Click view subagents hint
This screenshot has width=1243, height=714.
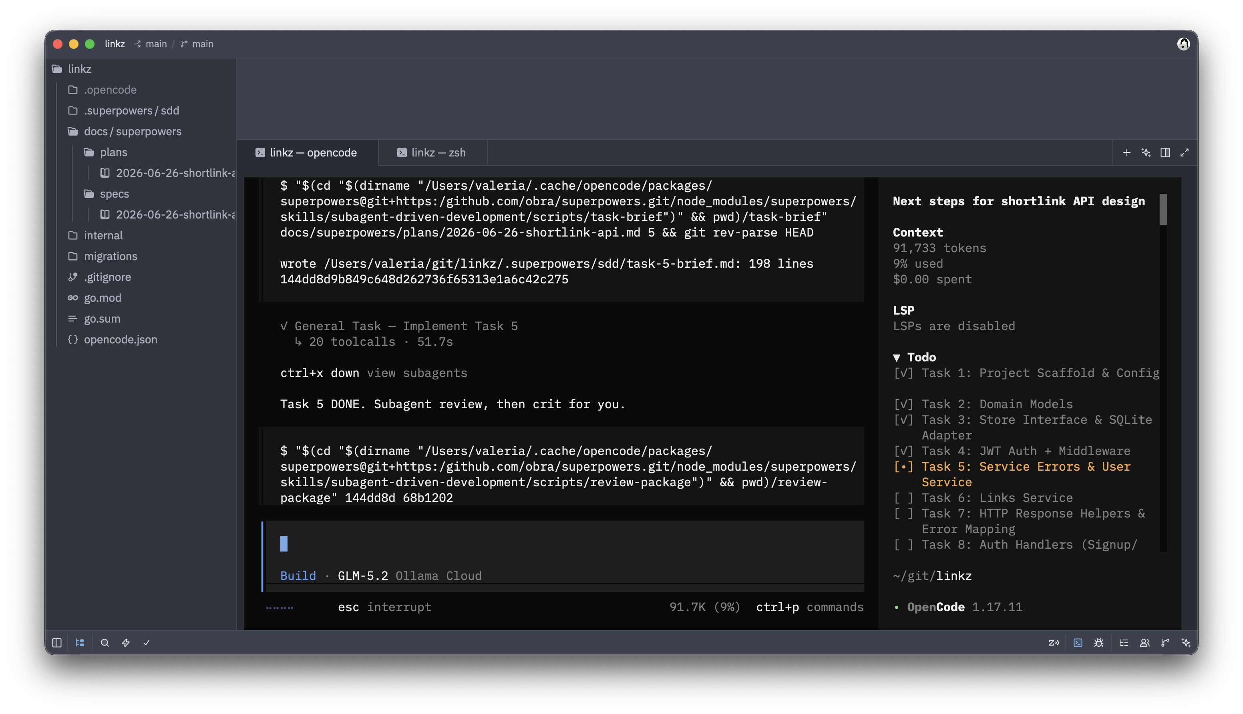(x=417, y=373)
